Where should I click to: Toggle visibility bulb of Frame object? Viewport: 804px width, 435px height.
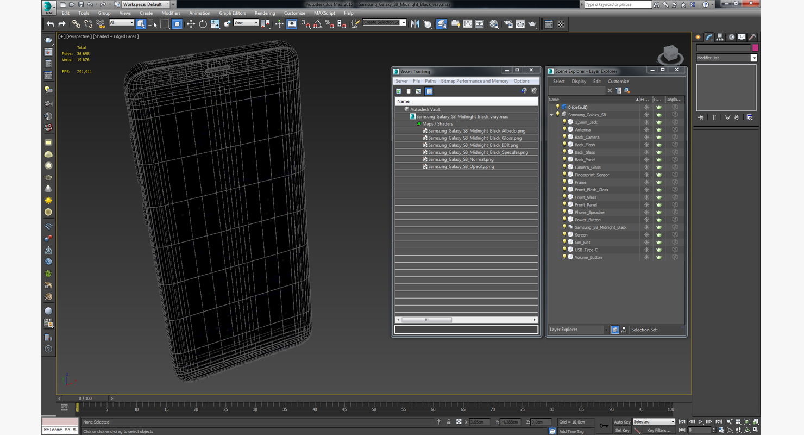(564, 182)
